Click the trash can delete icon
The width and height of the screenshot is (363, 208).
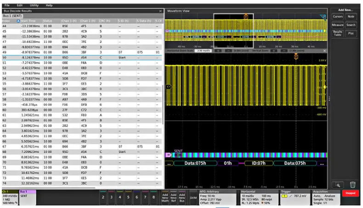click(x=352, y=185)
